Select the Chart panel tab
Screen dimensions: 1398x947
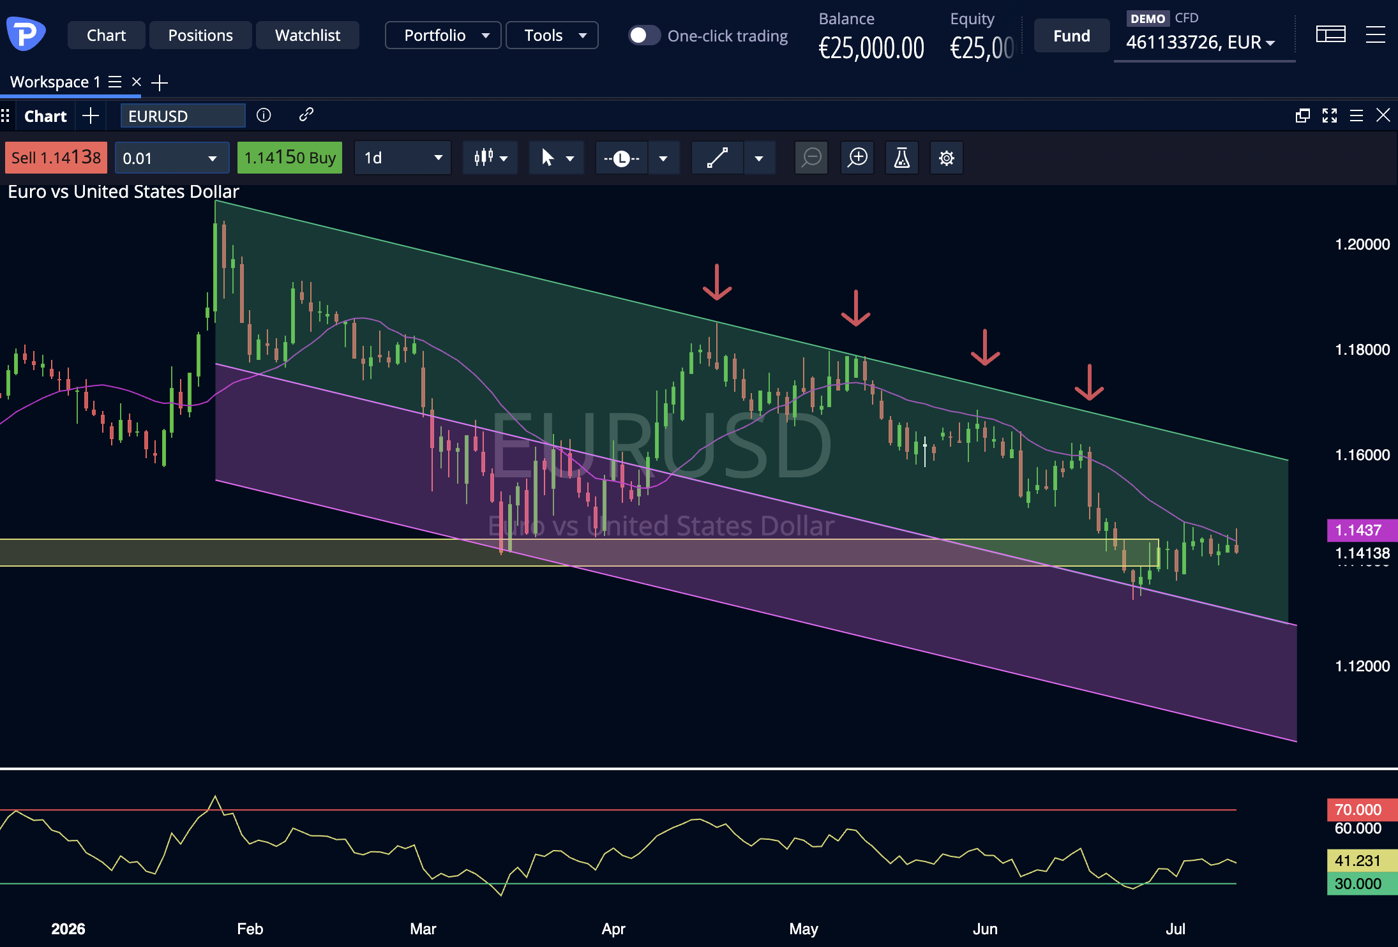point(45,116)
